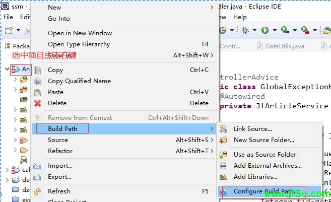This screenshot has width=331, height=202.
Task: Open the Help menu
Action: [x=240, y=17]
